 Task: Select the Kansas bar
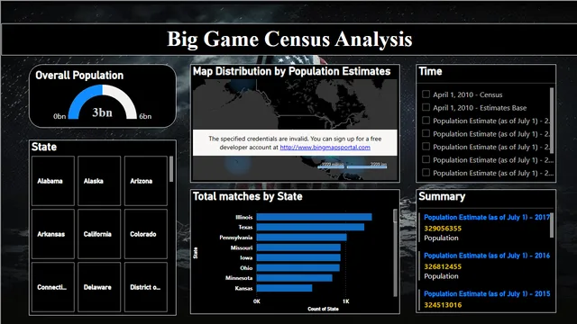285,288
